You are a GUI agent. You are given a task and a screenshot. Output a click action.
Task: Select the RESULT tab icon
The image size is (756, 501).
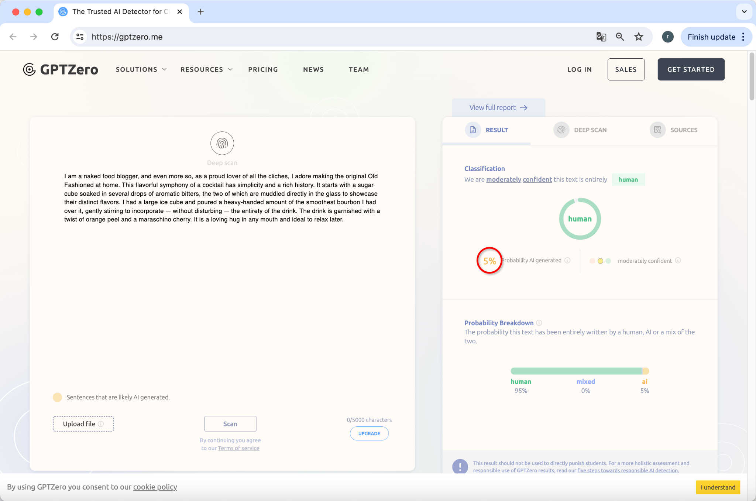tap(473, 129)
